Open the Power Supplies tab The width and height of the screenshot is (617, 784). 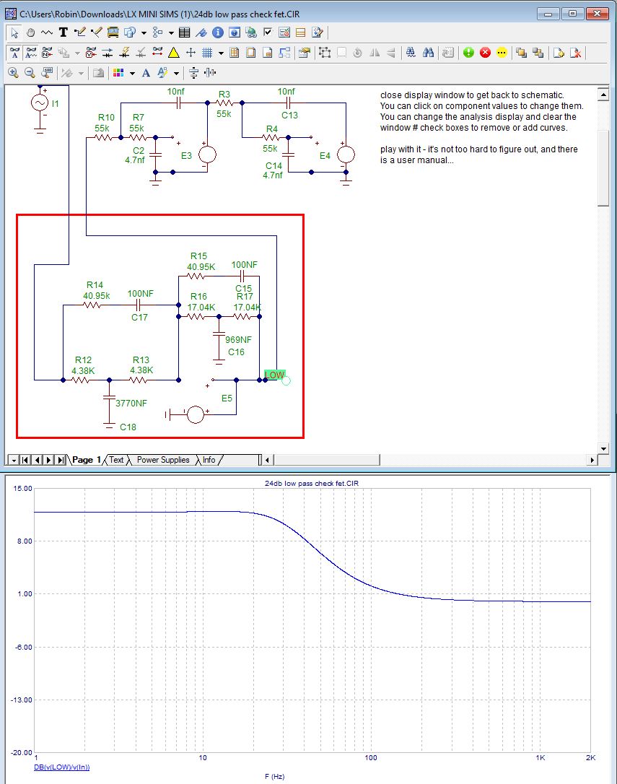tap(163, 460)
